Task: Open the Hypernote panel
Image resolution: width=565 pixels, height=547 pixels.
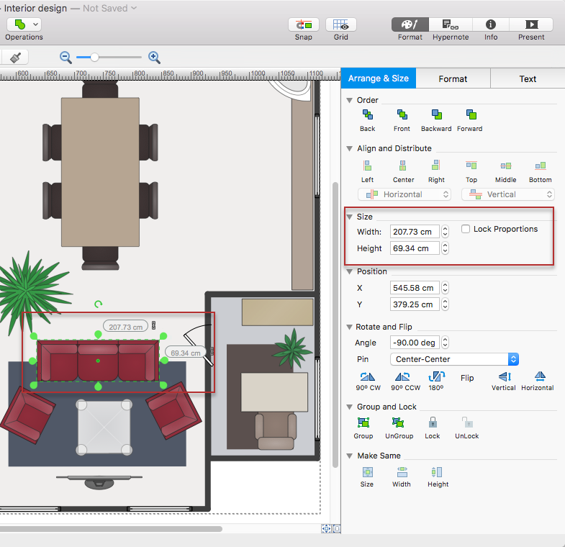Action: [451, 24]
